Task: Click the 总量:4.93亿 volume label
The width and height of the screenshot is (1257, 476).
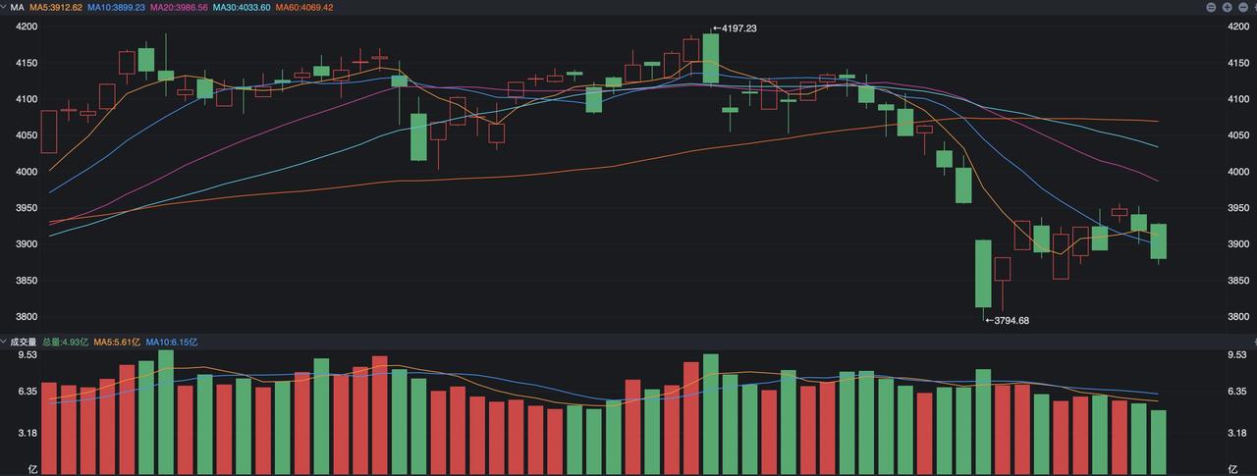Action: tap(65, 343)
